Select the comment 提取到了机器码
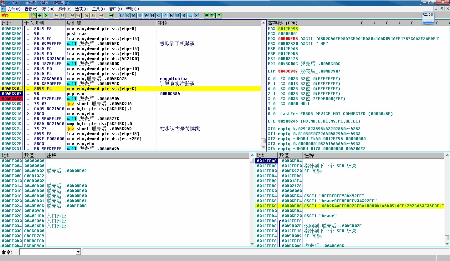 [177, 44]
